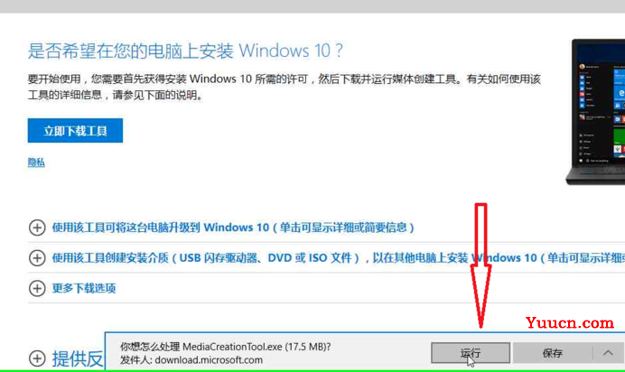
Task: Click the Windows 10 laptop image
Action: (x=595, y=112)
